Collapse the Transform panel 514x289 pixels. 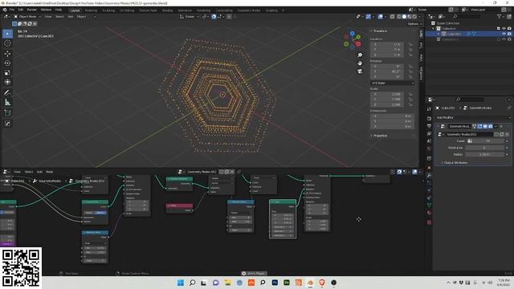[379, 31]
